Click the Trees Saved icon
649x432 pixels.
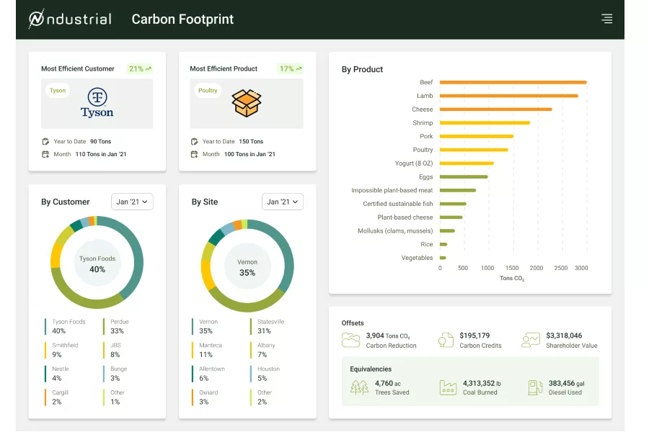tap(359, 387)
